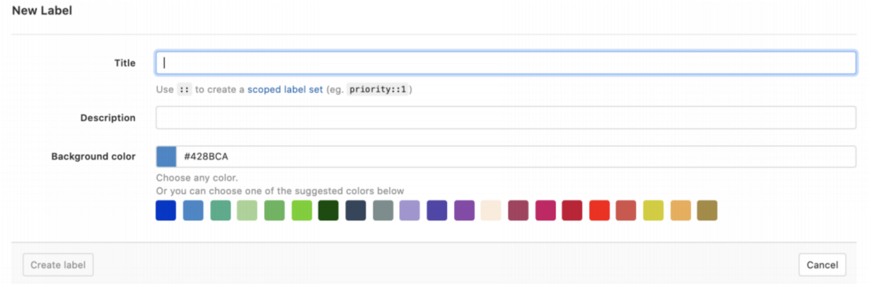Pick the dark navy slate suggested color
This screenshot has height=284, width=869.
(356, 210)
